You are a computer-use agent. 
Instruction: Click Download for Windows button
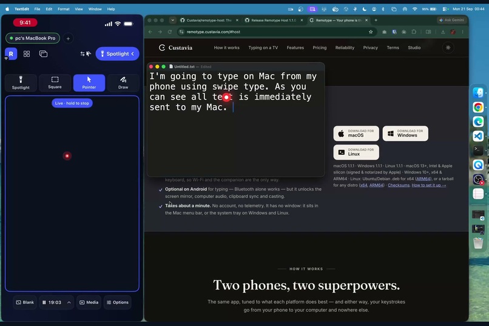tap(405, 134)
